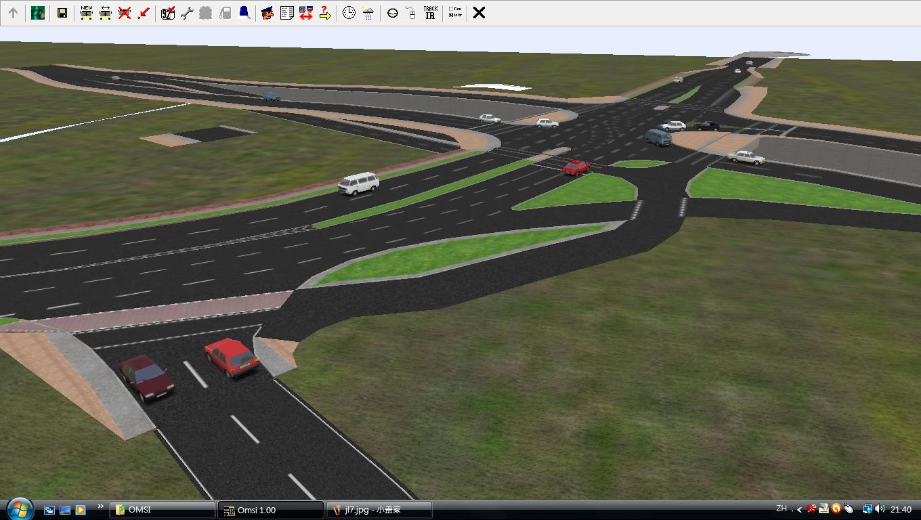
Task: Open the clock time settings
Action: click(x=349, y=13)
